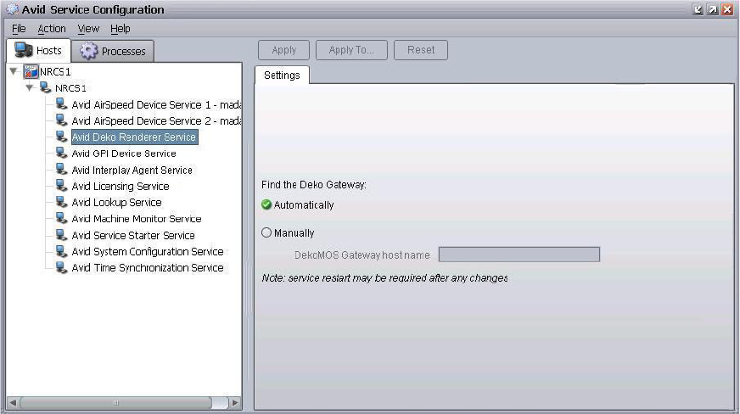Image resolution: width=740 pixels, height=414 pixels.
Task: Select Avid System Configuration Service
Action: (x=148, y=251)
